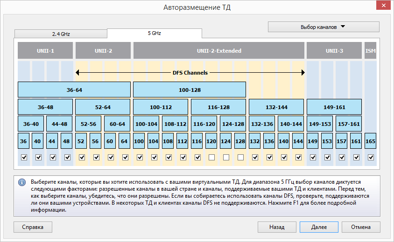Click the 36-48 channel block

point(45,107)
